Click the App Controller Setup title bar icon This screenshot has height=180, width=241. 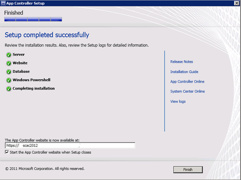click(3, 3)
